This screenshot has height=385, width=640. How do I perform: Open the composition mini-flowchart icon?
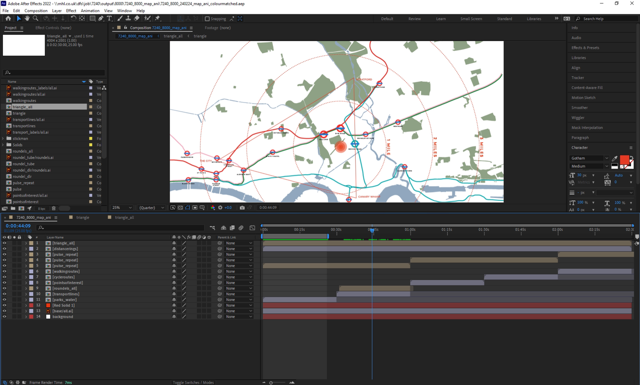[x=212, y=228]
